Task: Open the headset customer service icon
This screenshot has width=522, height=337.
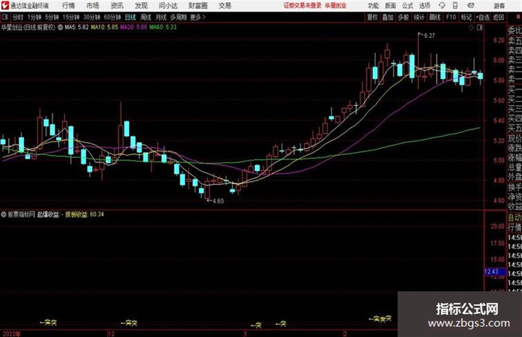Action: click(x=442, y=6)
